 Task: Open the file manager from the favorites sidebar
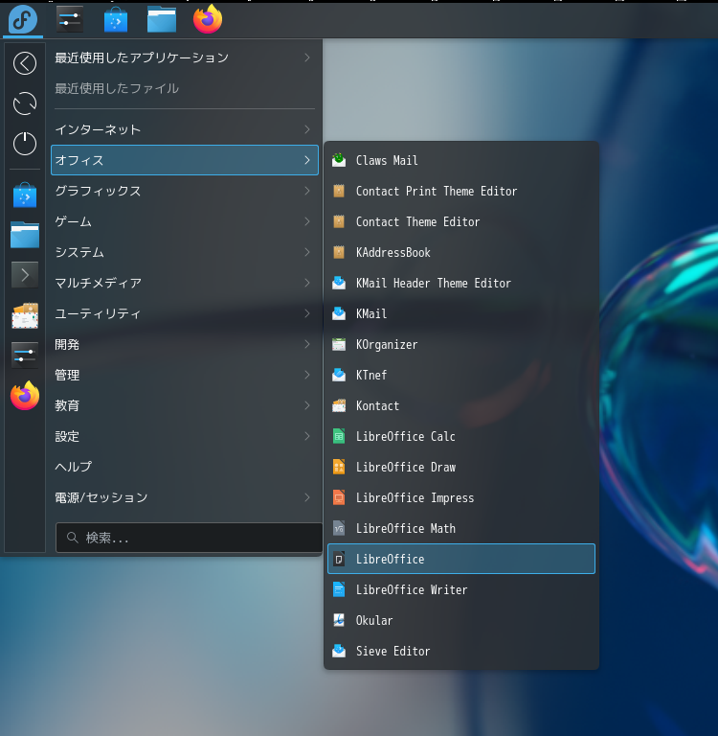click(x=25, y=235)
